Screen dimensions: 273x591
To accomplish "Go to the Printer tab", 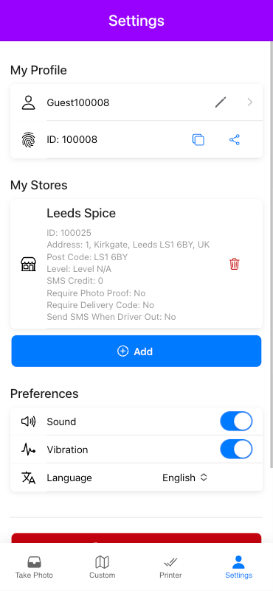I will (x=170, y=567).
